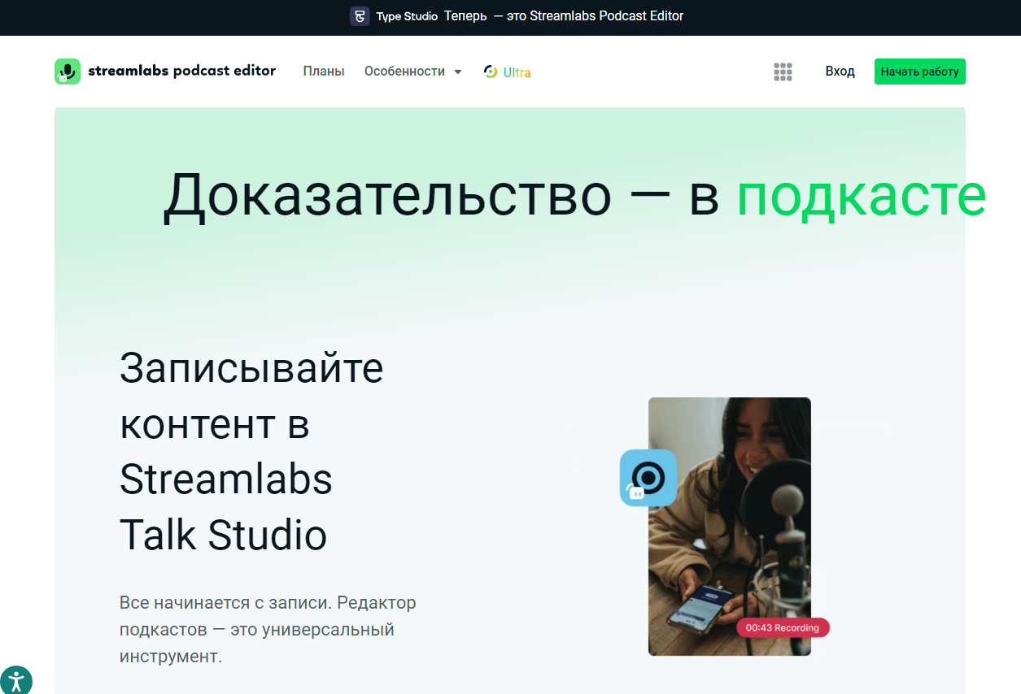Click the Ultra ring icon

[x=491, y=72]
